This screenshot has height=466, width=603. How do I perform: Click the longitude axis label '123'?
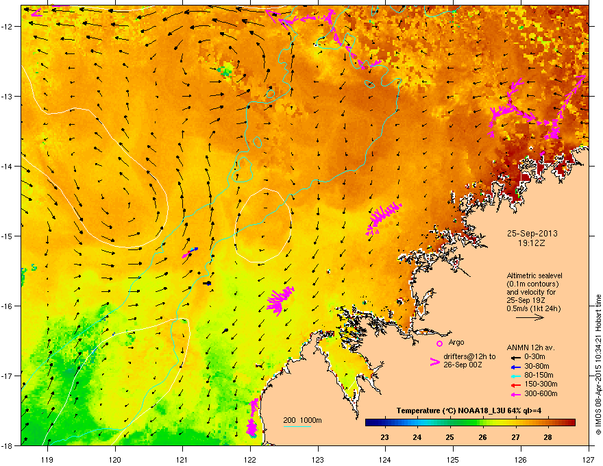coord(318,459)
